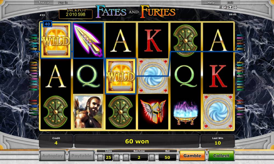274x164 pixels.
Task: Click the Jackpot 2 010 598 display
Action: tap(76, 14)
